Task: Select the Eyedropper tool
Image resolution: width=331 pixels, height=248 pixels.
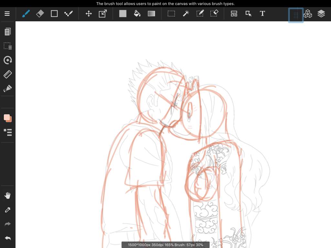Action: coord(8,210)
